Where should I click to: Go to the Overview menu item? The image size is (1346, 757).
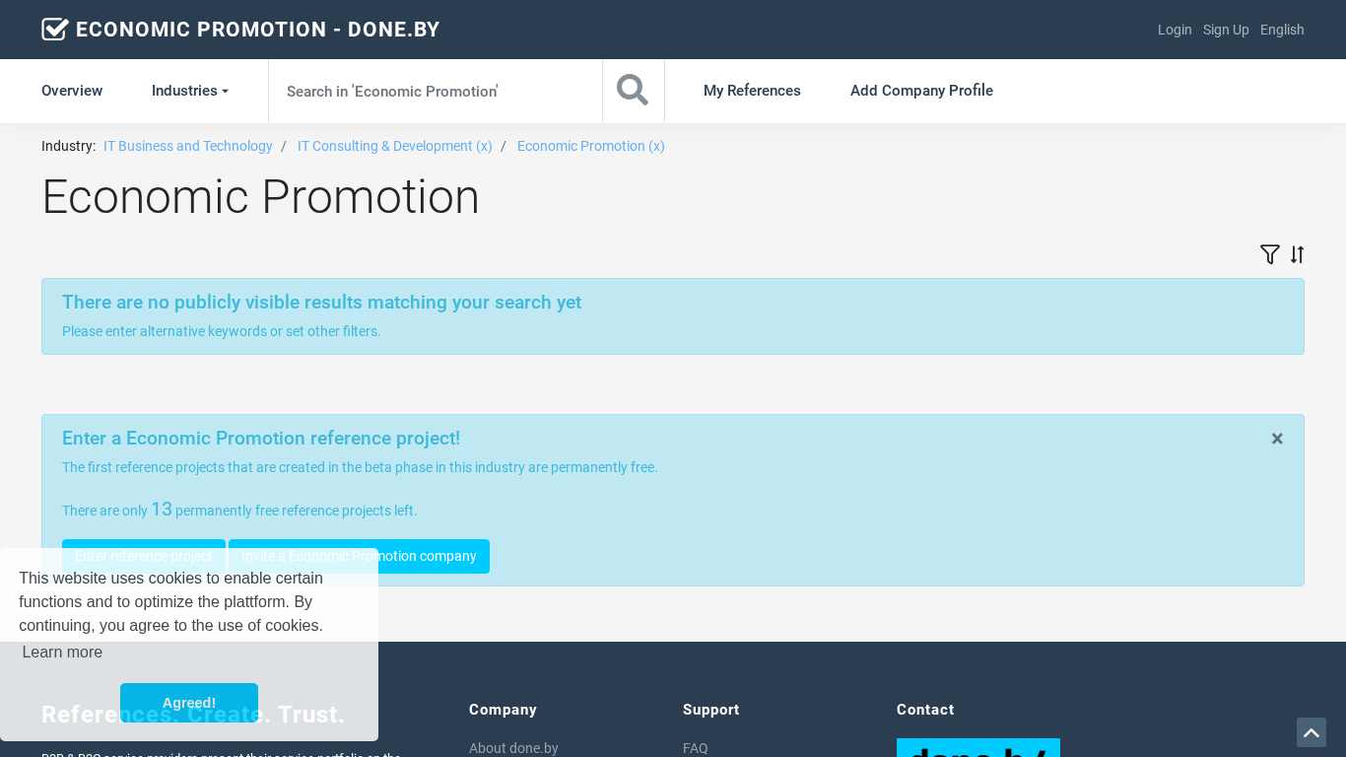tap(72, 91)
